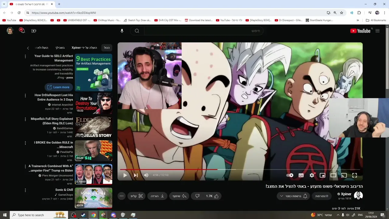Viewport: 389px width, 219px height.
Task: Open the YouTube hamburger guide menu
Action: coord(377,31)
